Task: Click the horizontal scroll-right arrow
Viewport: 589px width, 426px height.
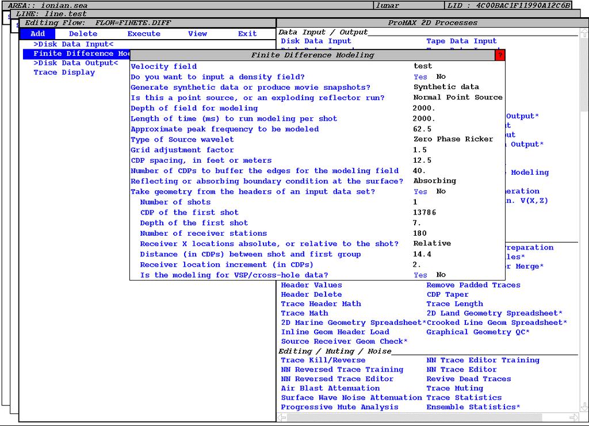Action: click(573, 417)
